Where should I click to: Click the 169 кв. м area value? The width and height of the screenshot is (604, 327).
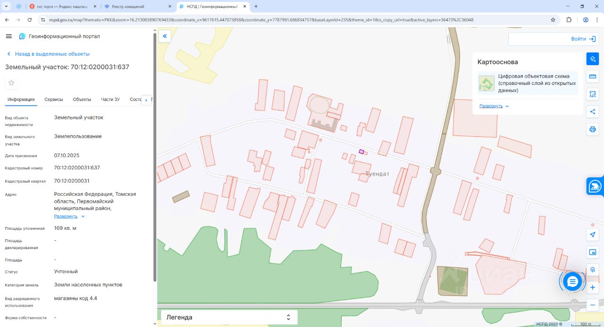point(65,228)
